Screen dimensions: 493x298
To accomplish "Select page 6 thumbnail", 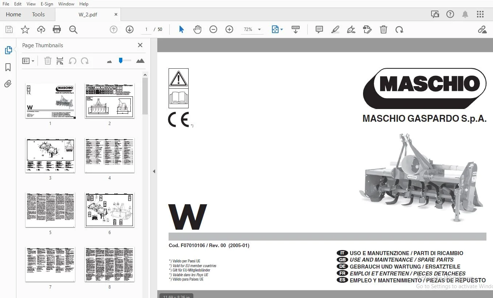I will point(110,210).
